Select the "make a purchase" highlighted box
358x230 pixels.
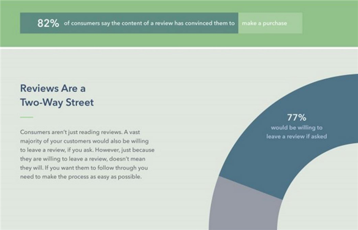pyautogui.click(x=270, y=24)
